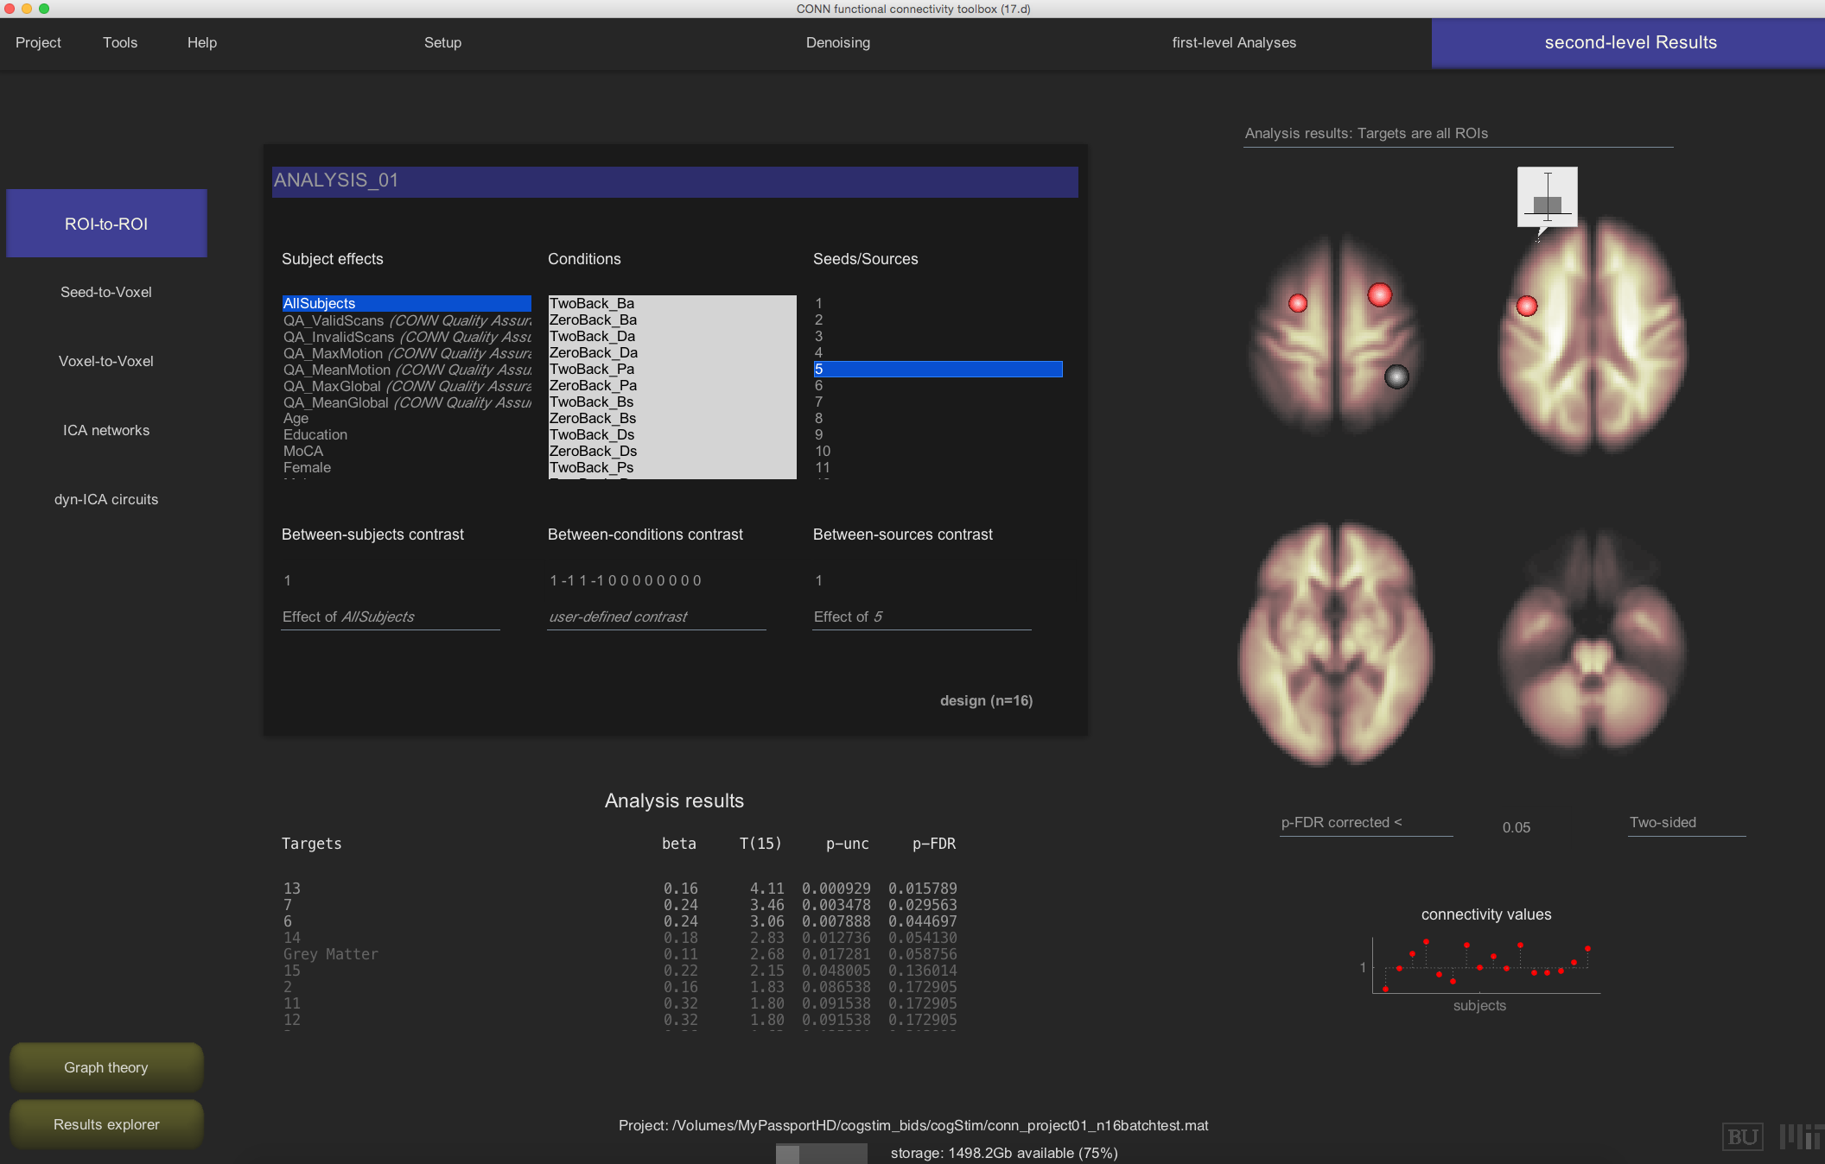Click the bottom-left axial brain slice
The height and width of the screenshot is (1164, 1825).
[1336, 643]
